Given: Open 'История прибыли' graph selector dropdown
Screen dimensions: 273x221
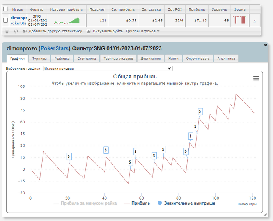Looking at the screenshot, I should (x=108, y=68).
